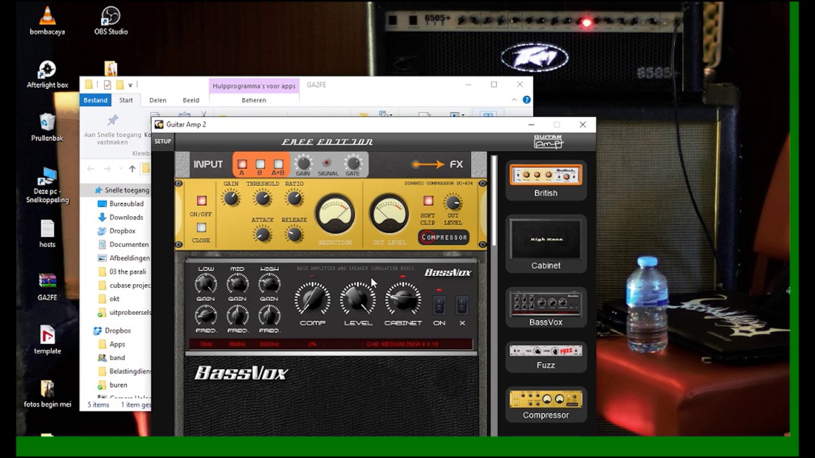Click the BassVox HIGH frequency knob
815x458 pixels.
(269, 316)
